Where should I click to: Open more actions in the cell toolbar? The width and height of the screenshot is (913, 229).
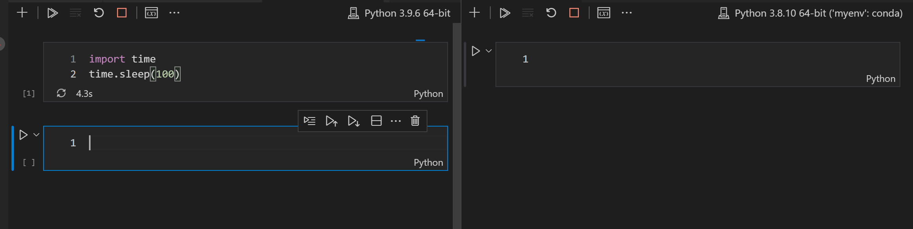[x=396, y=121]
